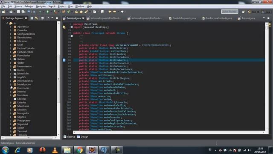Select the Seguridad package
273x154 pixels.
tap(23, 124)
